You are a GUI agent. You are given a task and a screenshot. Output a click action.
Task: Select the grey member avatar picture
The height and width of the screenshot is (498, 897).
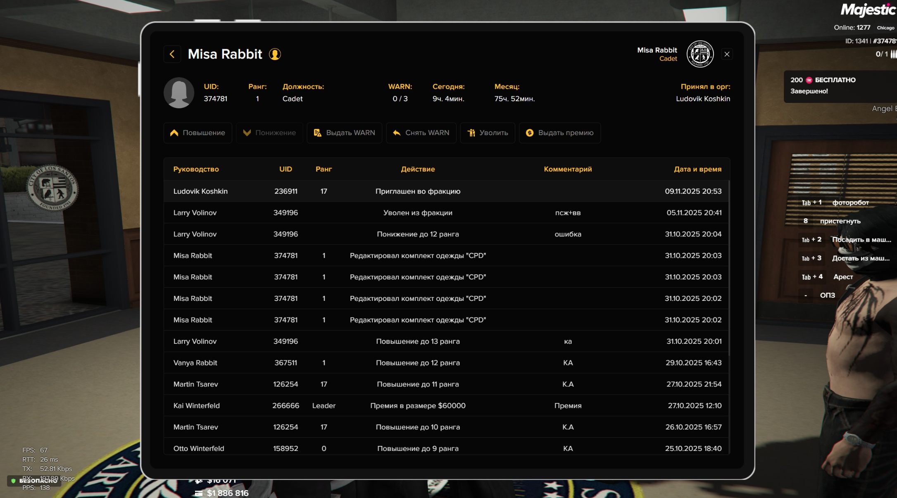[x=179, y=93]
